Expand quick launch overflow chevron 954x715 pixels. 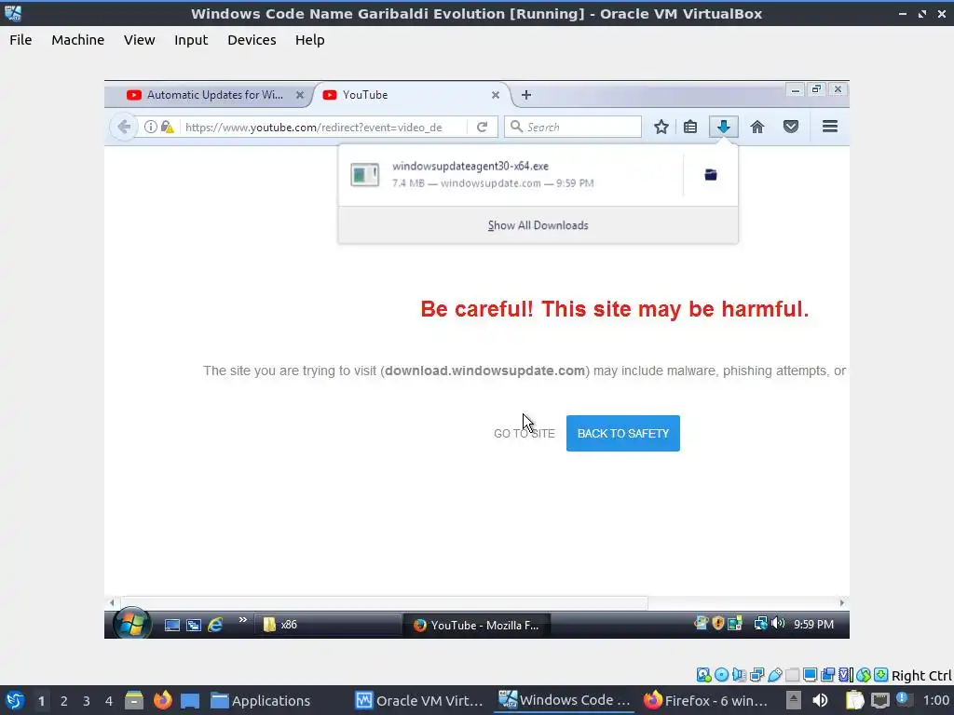tap(243, 619)
